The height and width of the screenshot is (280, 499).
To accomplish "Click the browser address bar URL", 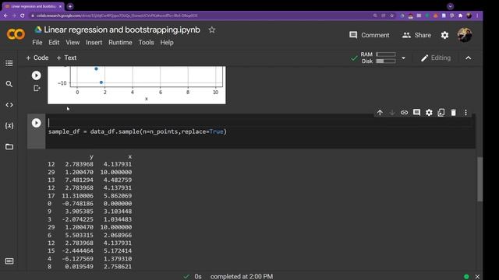I will (x=117, y=16).
